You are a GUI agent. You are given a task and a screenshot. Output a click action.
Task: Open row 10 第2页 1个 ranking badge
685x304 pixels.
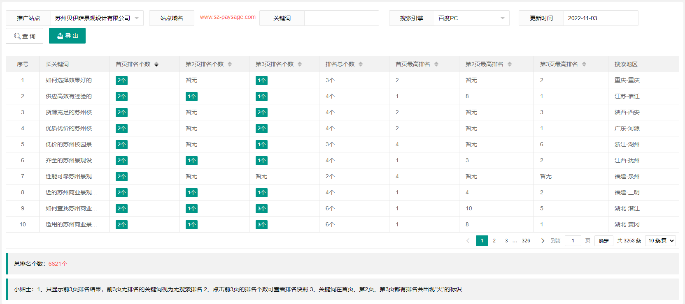[x=191, y=225]
